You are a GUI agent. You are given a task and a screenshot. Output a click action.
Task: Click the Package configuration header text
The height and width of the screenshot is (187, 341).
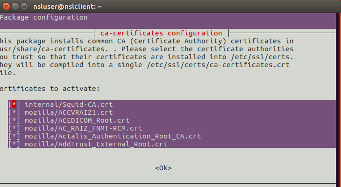coord(44,17)
